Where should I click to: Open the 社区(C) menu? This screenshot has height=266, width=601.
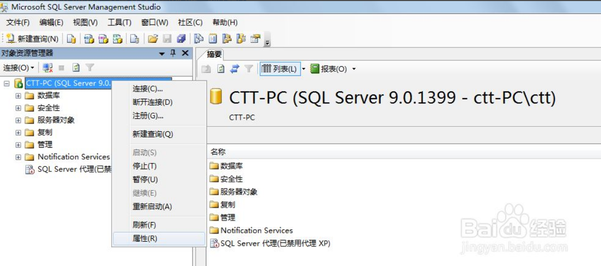tap(190, 23)
